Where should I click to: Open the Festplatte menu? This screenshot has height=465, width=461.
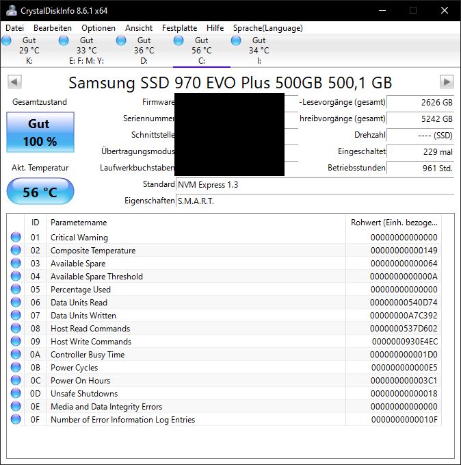point(179,28)
